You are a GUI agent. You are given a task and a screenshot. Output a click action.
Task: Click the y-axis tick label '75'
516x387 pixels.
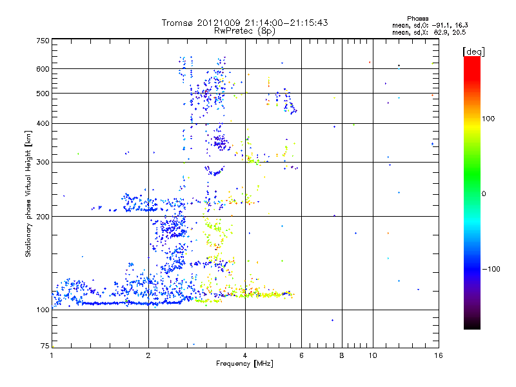tap(45, 346)
